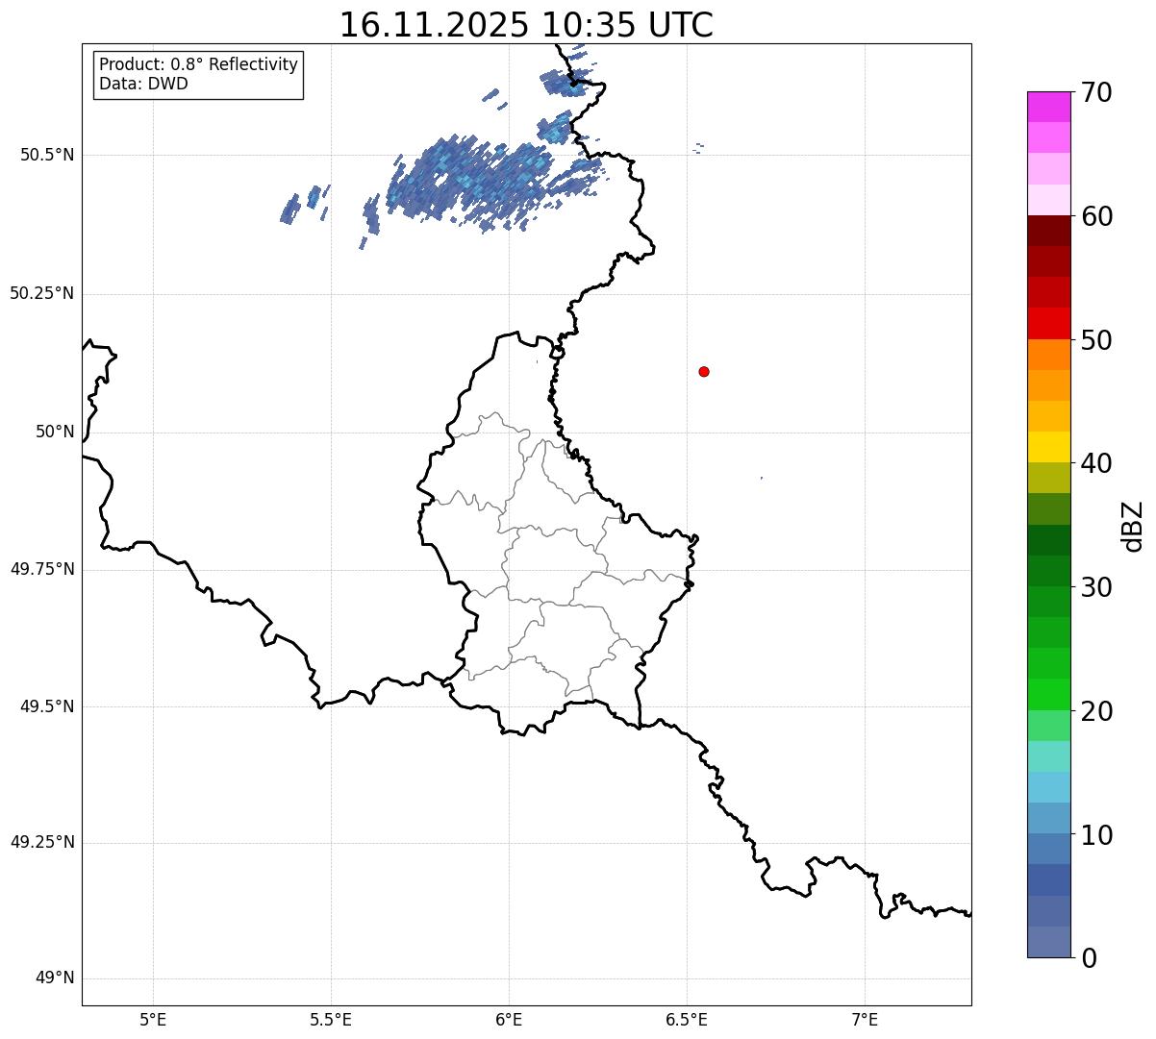Screen dimensions: 1156x1039
Task: Click the 50.25°N latitude label
Action: (x=41, y=293)
